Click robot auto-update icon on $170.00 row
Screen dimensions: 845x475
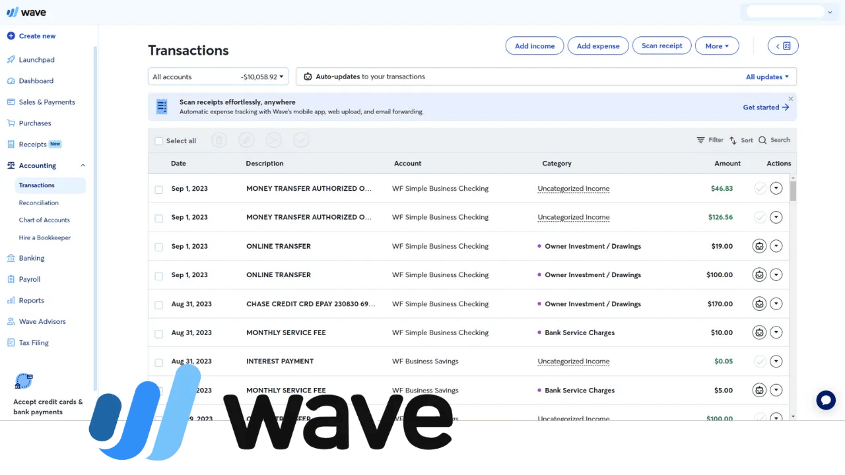760,304
